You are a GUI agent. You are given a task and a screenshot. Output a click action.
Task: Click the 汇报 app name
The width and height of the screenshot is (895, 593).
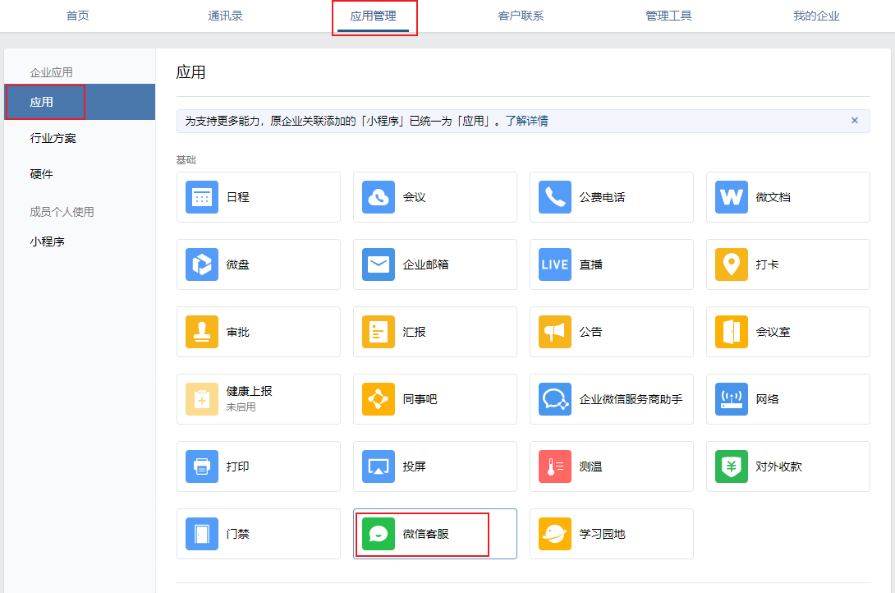coord(415,332)
